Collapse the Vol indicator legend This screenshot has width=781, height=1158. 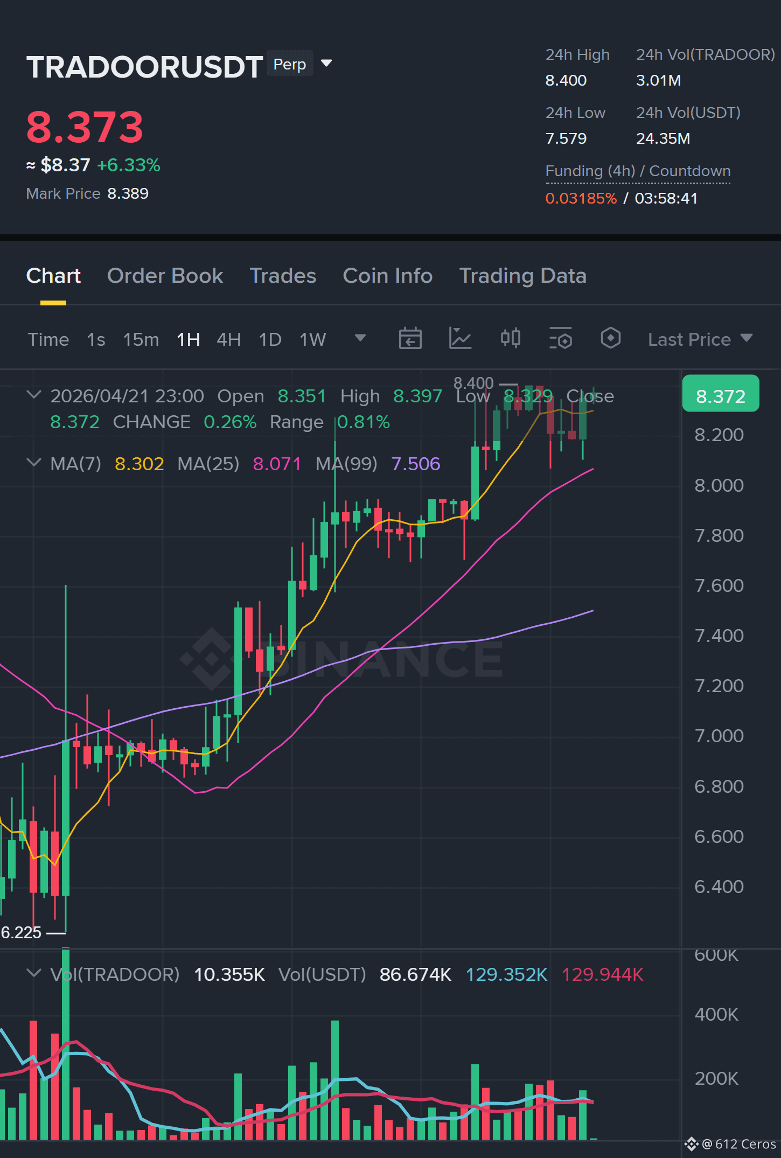(34, 973)
